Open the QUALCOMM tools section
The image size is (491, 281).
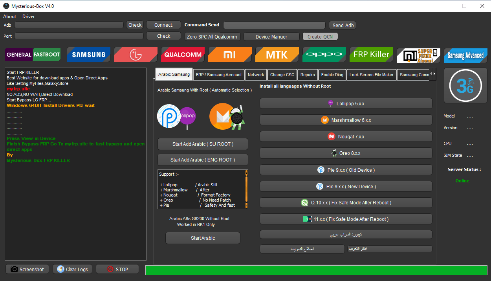pyautogui.click(x=182, y=55)
